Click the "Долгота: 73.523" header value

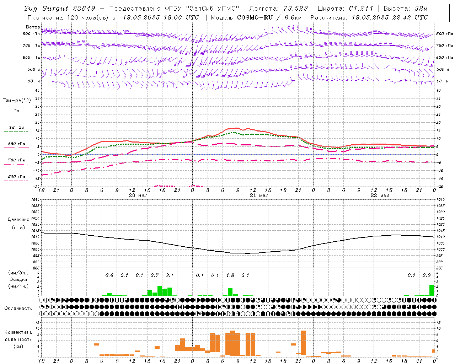279,9
